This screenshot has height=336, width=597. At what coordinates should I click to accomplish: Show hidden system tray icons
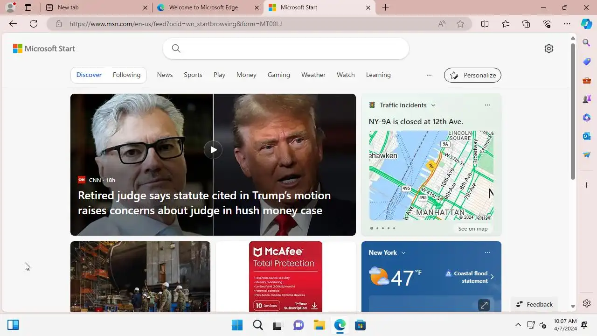518,325
